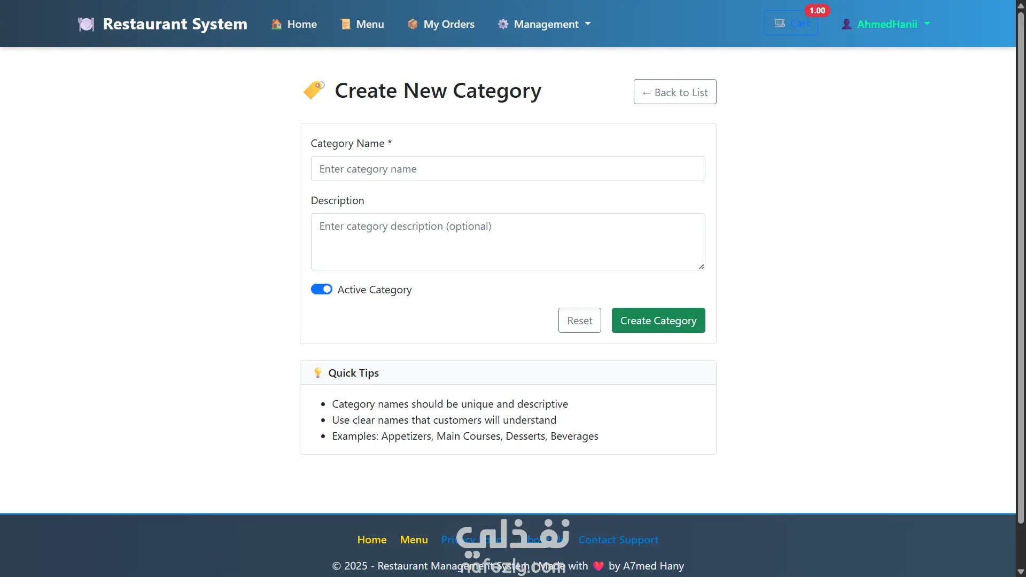This screenshot has width=1026, height=577.
Task: Click the My Orders package icon
Action: point(413,24)
